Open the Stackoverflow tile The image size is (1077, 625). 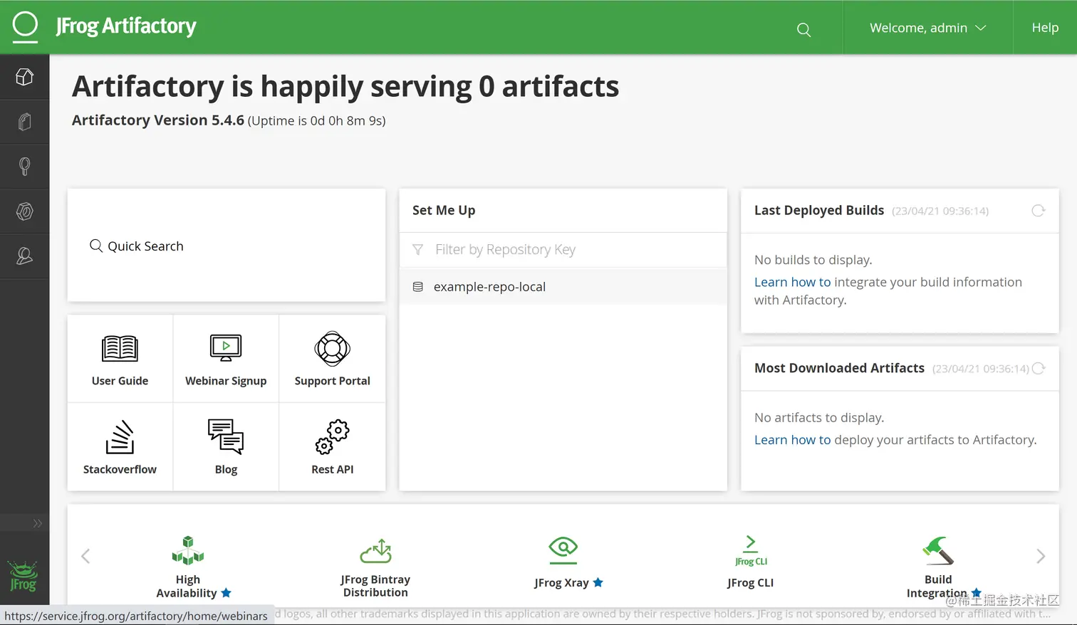[x=120, y=447]
